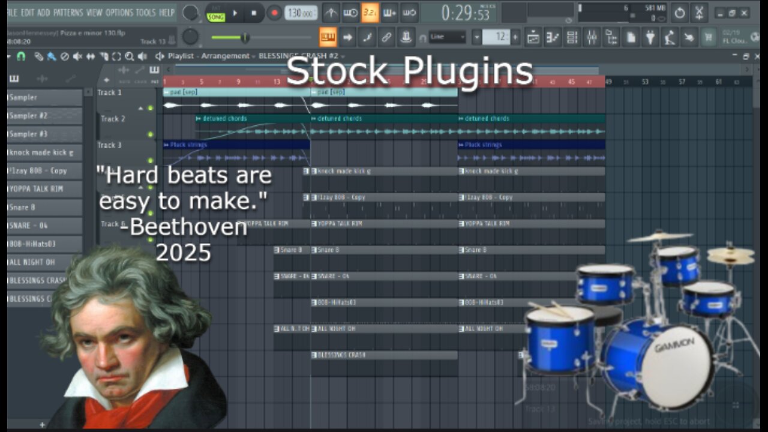Select the Playback speaker tool in playlist toolbar
The height and width of the screenshot is (432, 768).
pos(142,56)
